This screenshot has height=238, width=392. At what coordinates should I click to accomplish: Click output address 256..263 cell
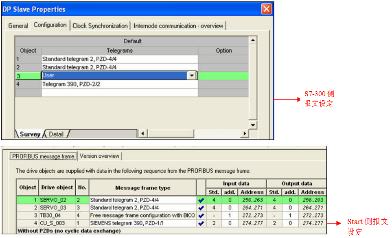click(313, 200)
